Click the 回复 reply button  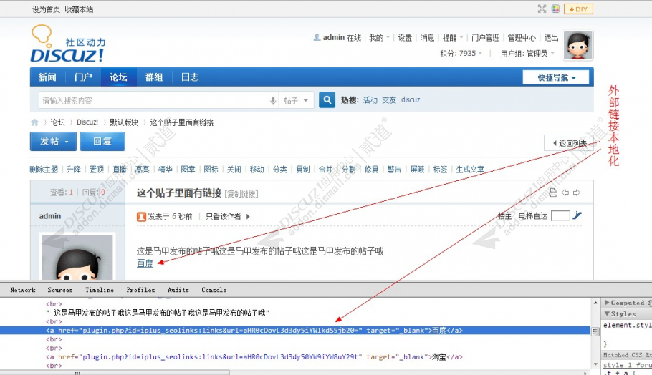click(x=102, y=141)
